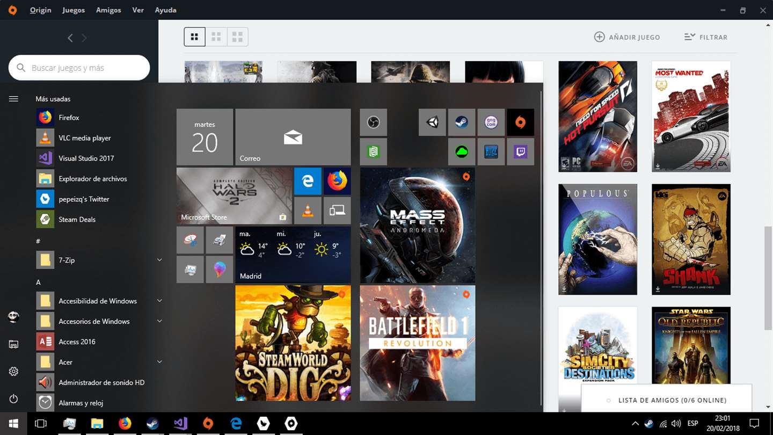Open the GOG.com tile
The image size is (773, 435).
point(491,122)
